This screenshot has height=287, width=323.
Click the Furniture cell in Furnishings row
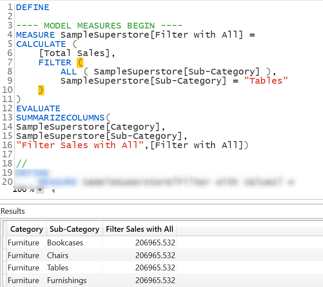click(x=23, y=280)
